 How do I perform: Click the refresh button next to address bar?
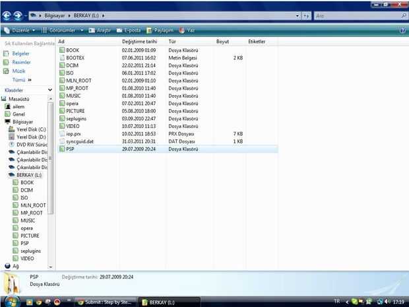point(306,16)
